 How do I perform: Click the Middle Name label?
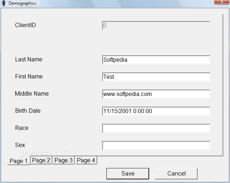tap(32, 93)
